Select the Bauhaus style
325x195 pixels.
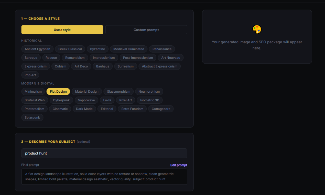tap(103, 66)
